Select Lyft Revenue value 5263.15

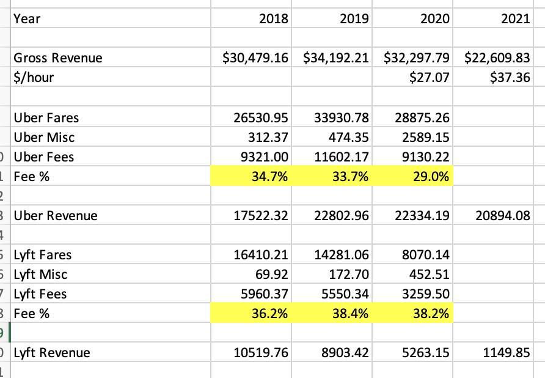click(412, 352)
